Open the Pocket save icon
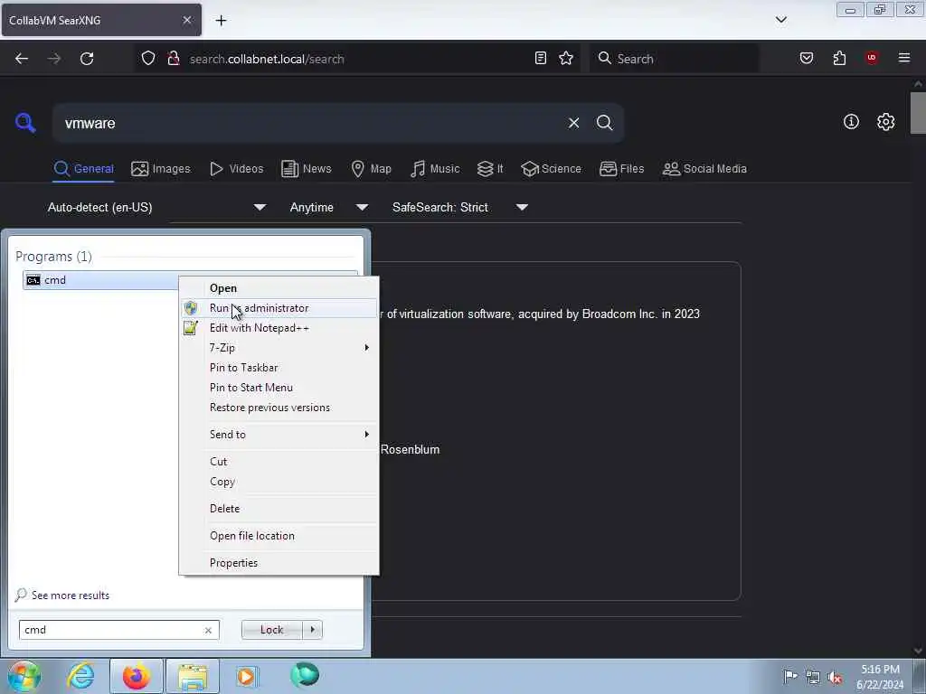The height and width of the screenshot is (694, 926). 807,58
